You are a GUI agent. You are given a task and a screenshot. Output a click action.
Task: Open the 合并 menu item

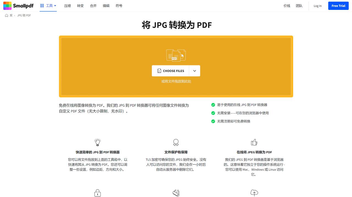click(93, 5)
